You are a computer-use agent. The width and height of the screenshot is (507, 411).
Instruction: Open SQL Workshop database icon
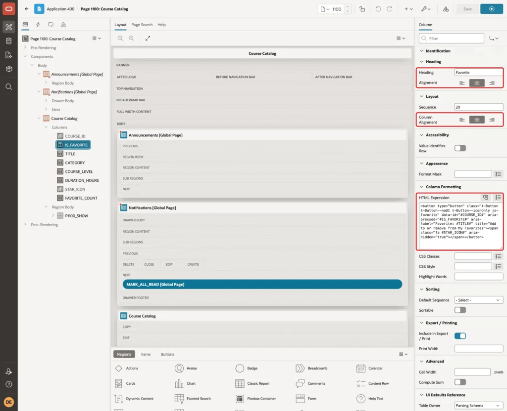click(x=9, y=41)
